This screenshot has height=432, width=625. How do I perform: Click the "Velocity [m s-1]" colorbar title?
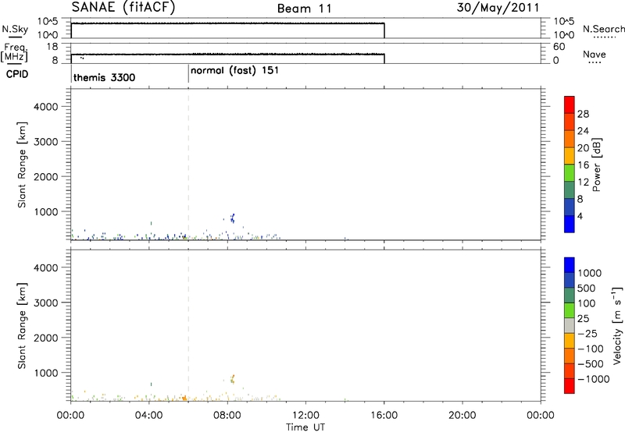(617, 325)
